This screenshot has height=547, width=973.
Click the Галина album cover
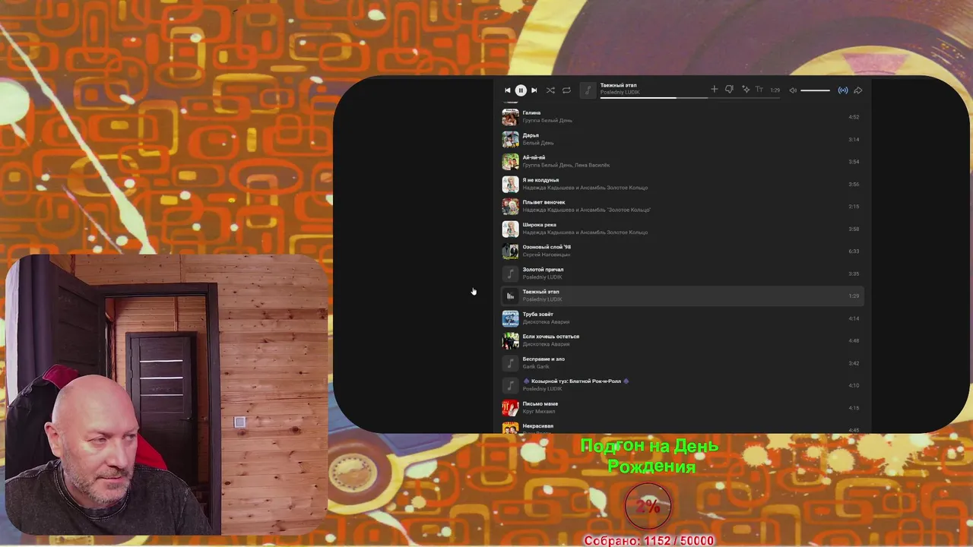[x=510, y=117]
